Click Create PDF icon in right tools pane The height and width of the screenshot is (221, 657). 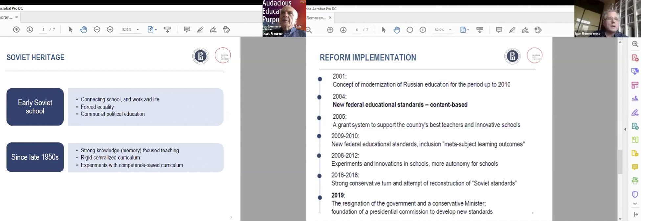(635, 58)
